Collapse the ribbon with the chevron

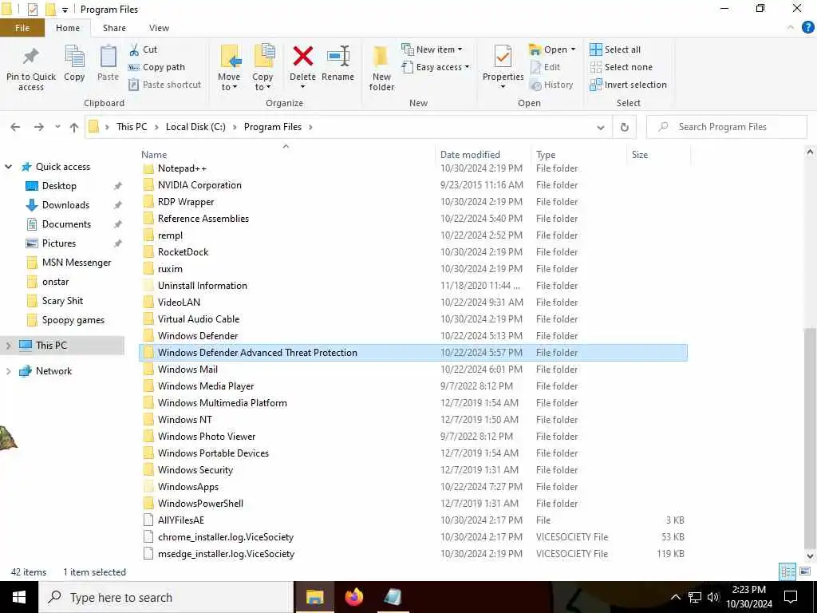point(791,28)
